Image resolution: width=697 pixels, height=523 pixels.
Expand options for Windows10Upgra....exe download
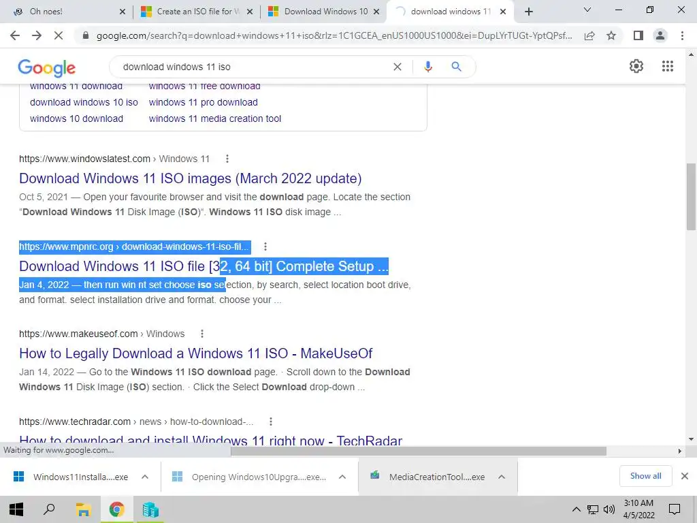(342, 477)
